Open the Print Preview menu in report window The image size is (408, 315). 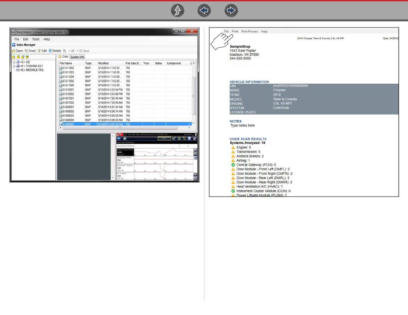pyautogui.click(x=250, y=31)
